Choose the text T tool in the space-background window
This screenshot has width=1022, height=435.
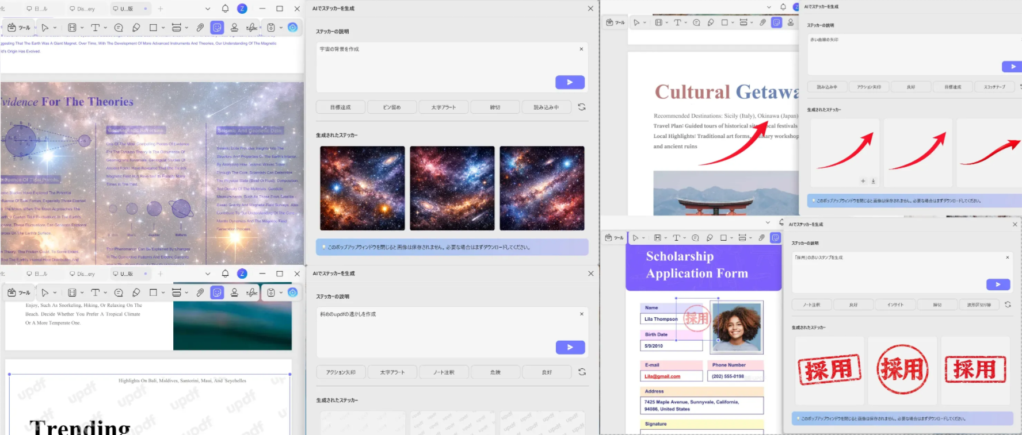[x=96, y=27]
